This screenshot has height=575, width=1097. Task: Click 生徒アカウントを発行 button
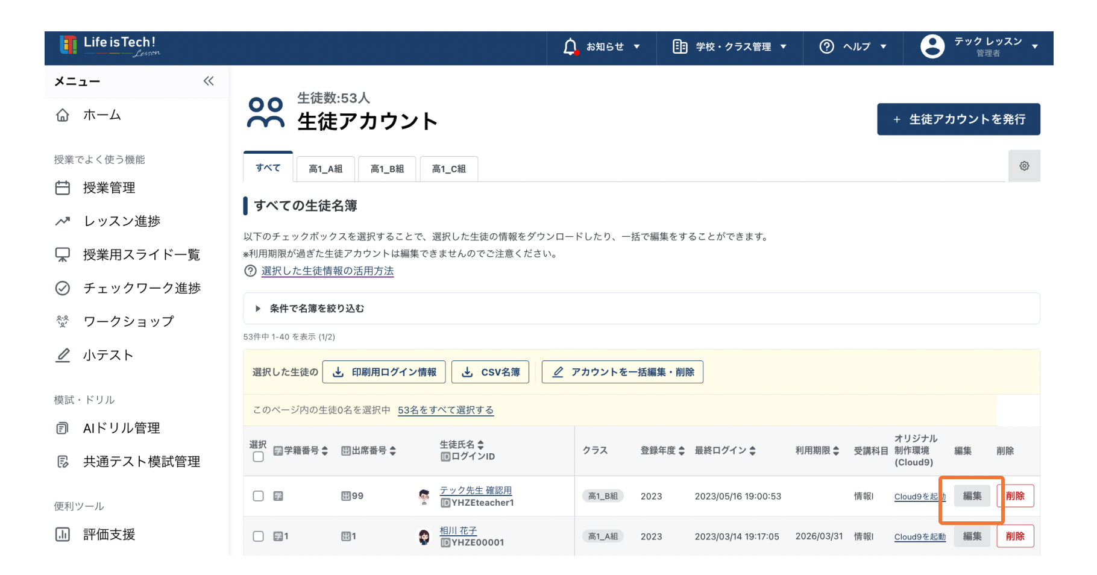point(958,119)
